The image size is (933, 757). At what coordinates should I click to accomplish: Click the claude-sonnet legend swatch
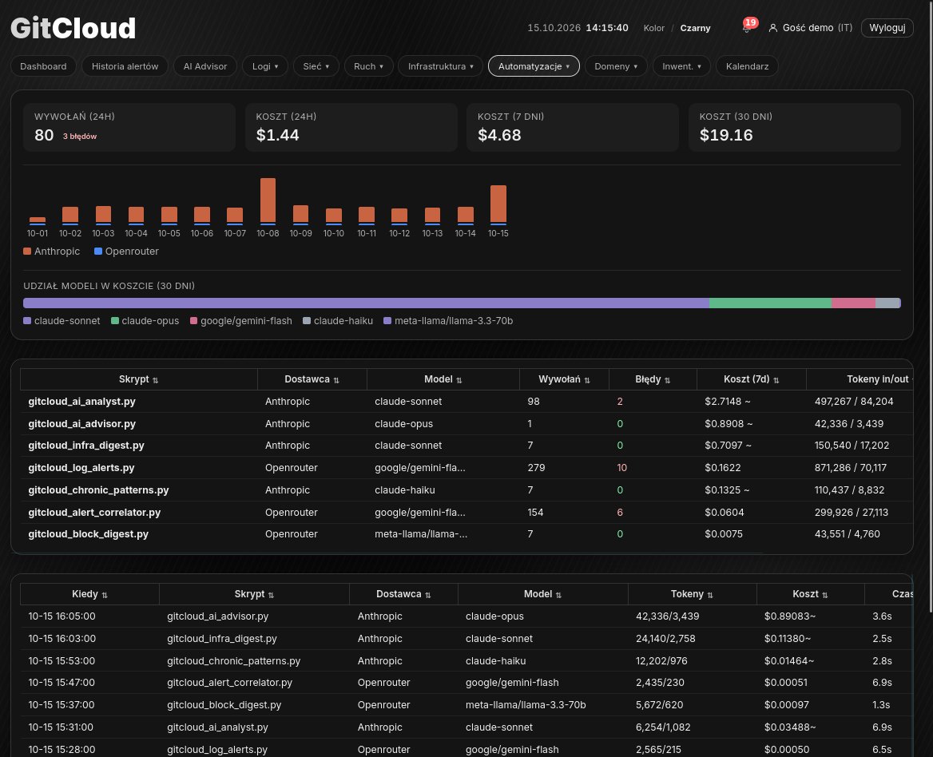27,321
